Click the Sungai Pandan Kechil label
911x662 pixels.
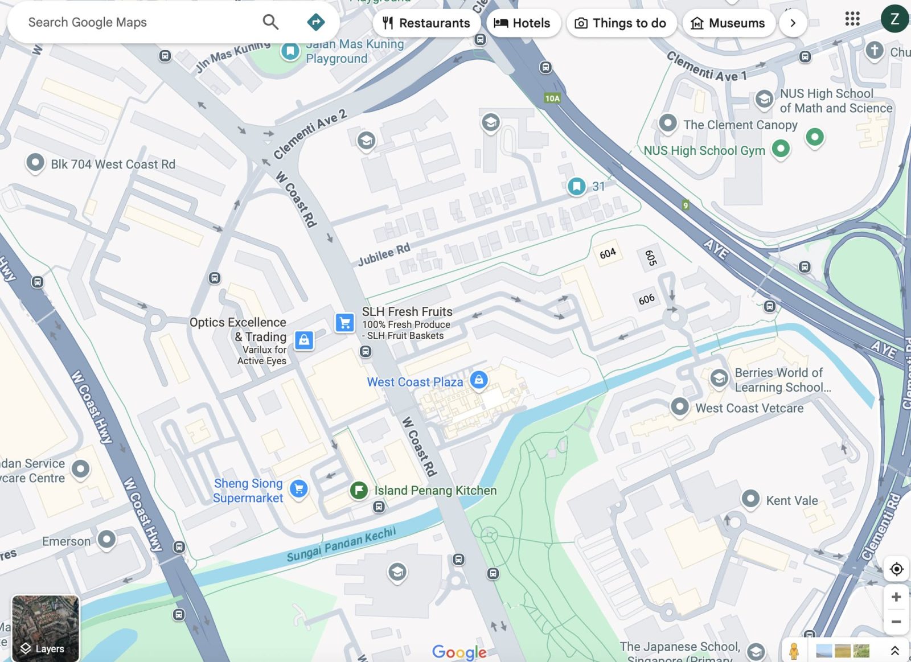341,545
